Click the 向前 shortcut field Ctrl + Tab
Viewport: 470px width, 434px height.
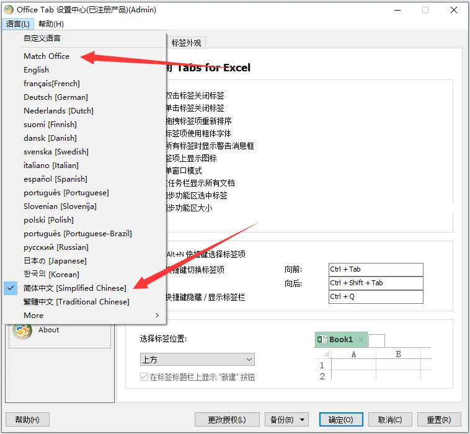(x=376, y=270)
